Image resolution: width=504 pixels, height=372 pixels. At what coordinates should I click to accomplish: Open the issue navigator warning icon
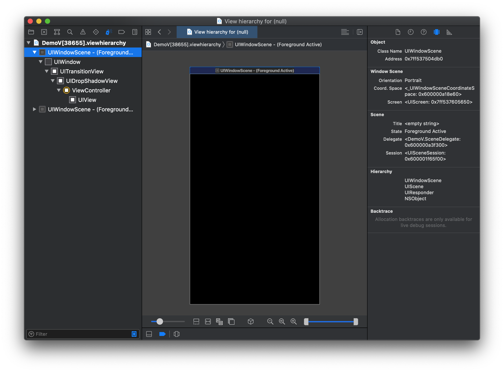click(83, 32)
